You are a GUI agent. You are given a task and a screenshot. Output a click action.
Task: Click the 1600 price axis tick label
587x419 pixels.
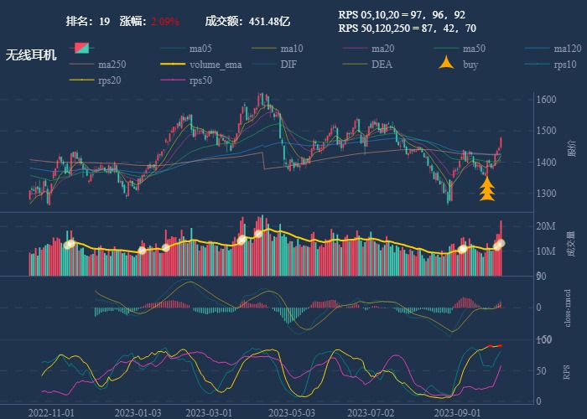(547, 100)
